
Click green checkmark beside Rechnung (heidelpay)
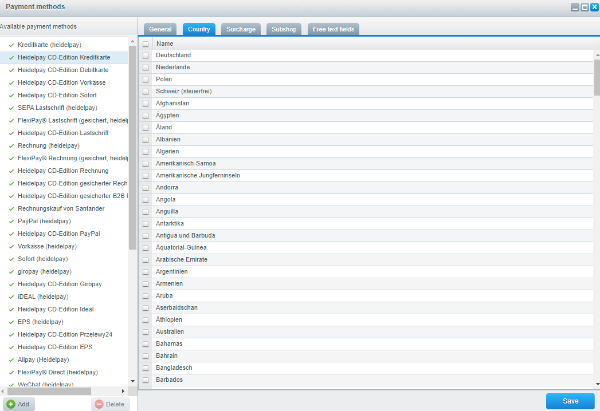[x=11, y=146]
